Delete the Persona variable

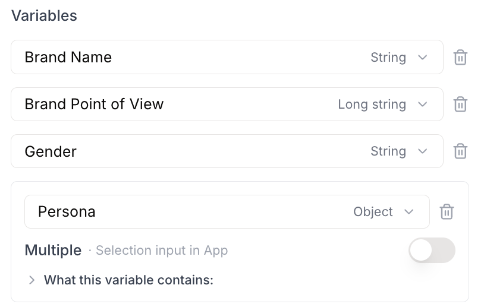(447, 211)
